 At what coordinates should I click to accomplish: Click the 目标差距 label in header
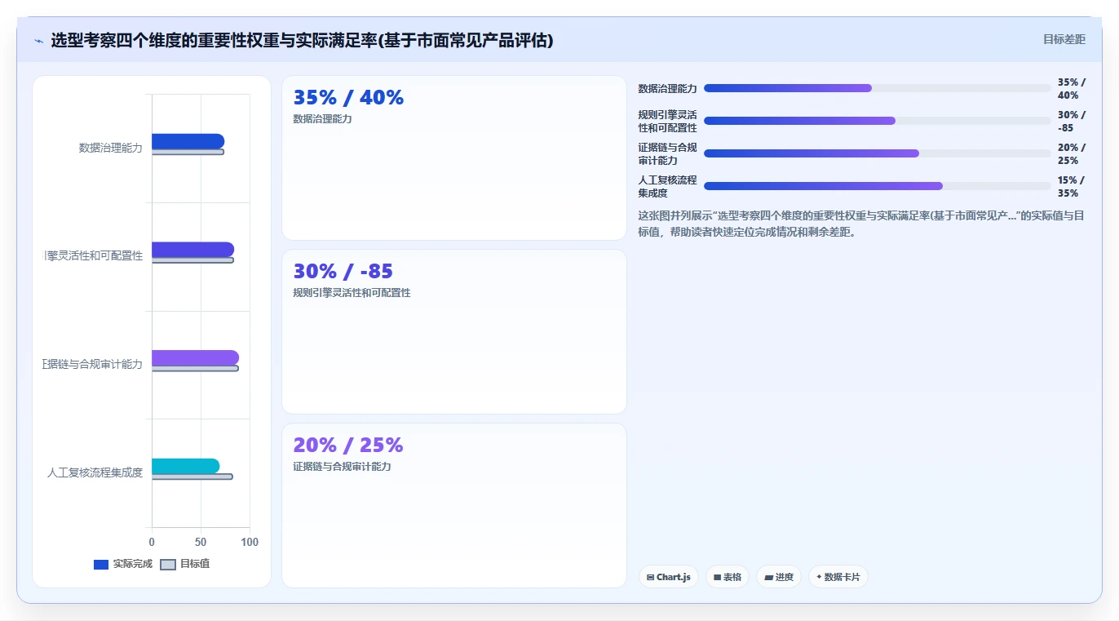click(1064, 39)
